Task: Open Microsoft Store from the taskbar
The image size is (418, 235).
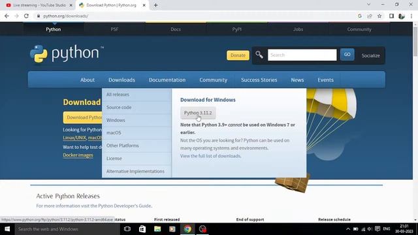Action: (x=142, y=229)
